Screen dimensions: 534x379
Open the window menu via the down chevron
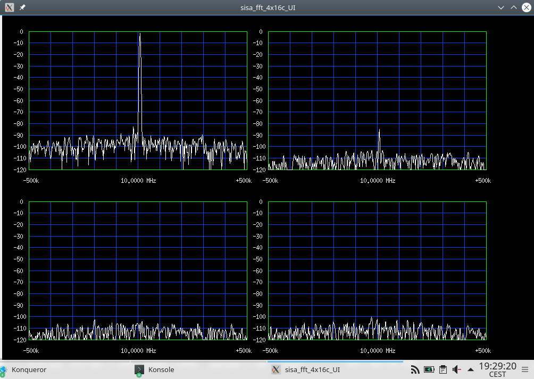click(501, 7)
